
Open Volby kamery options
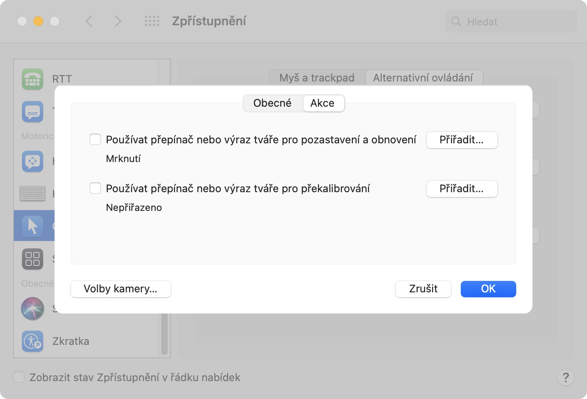pyautogui.click(x=120, y=289)
